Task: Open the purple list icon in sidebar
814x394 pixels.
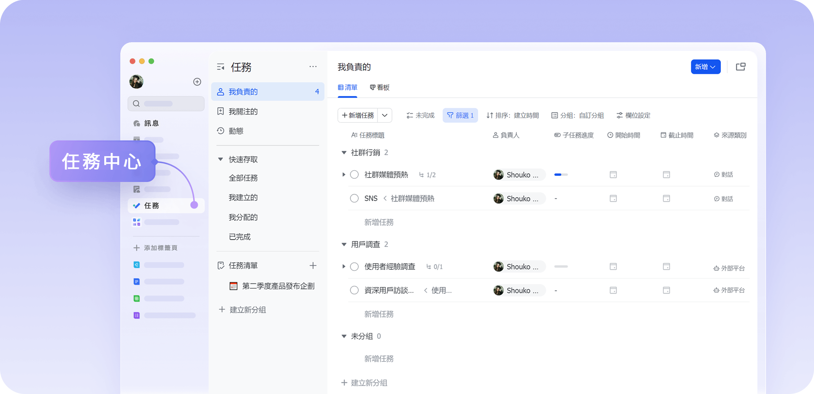Action: pyautogui.click(x=137, y=315)
